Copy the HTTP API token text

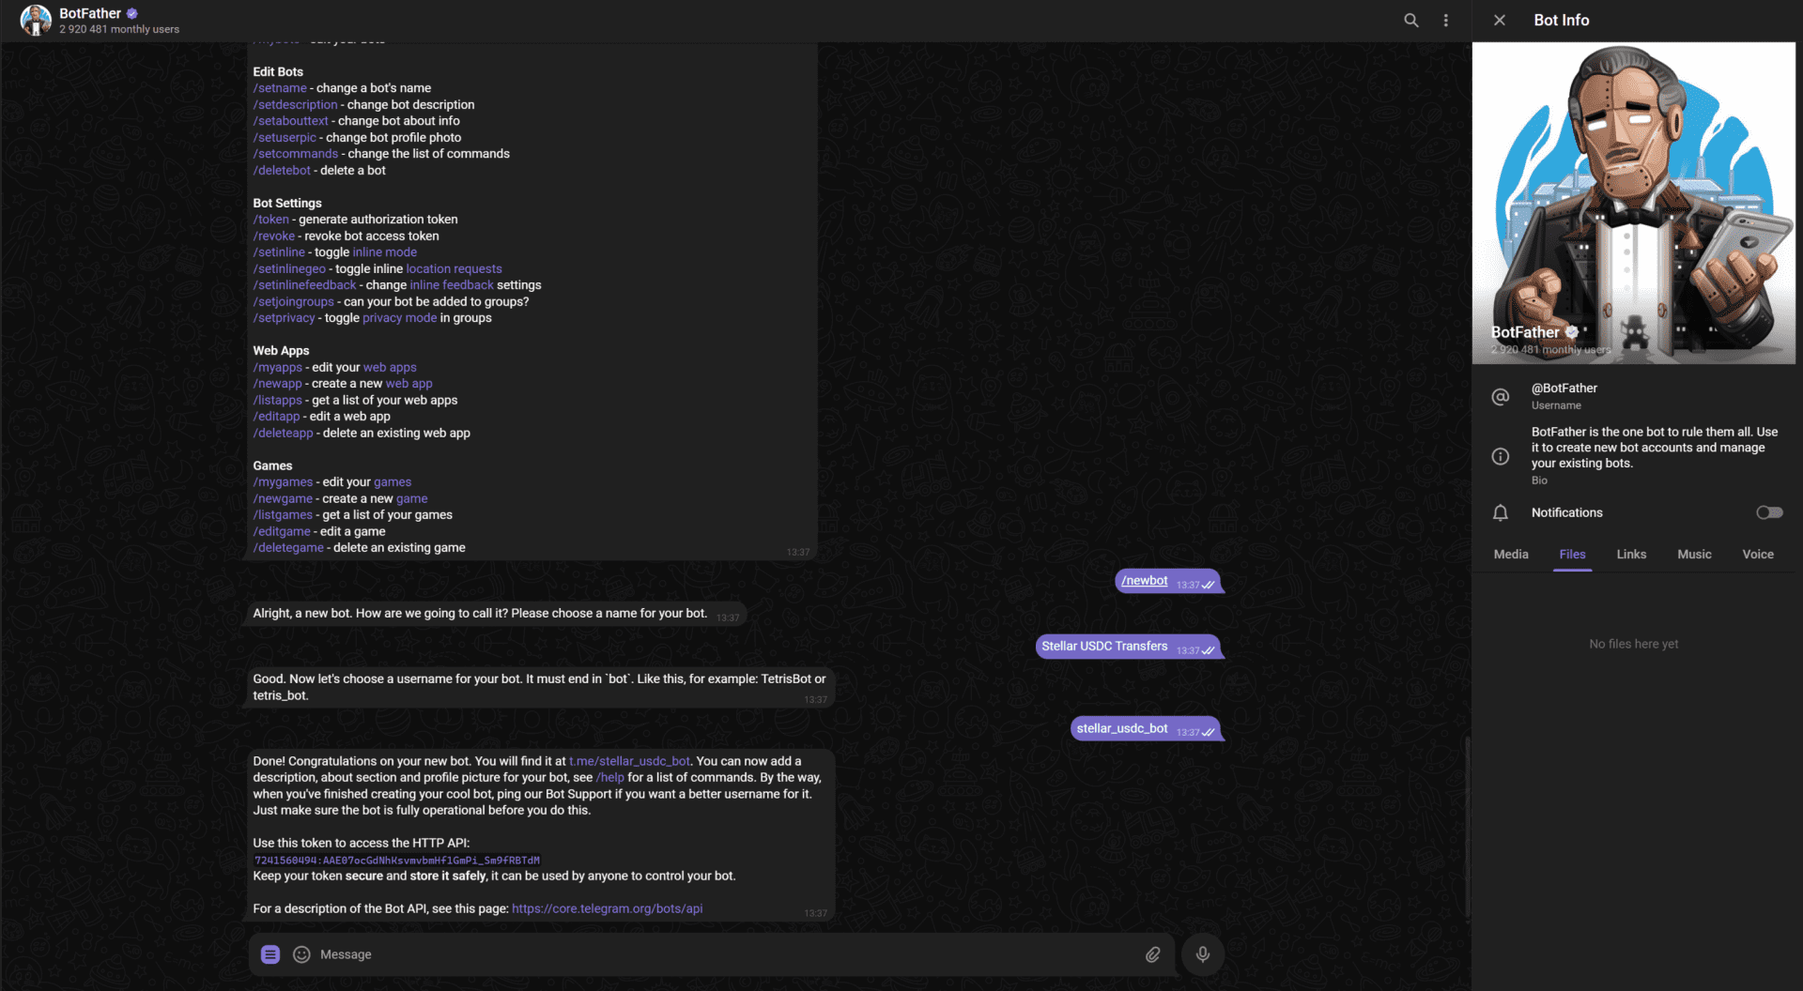tap(397, 860)
